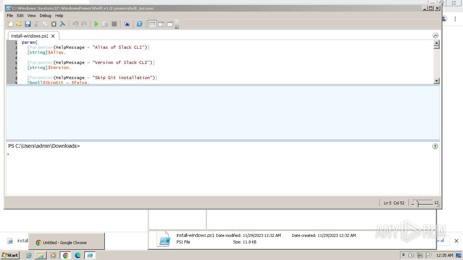Click the install-windows.ps1 file icon in Explorer details
Image resolution: width=463 pixels, height=260 pixels.
(x=164, y=239)
